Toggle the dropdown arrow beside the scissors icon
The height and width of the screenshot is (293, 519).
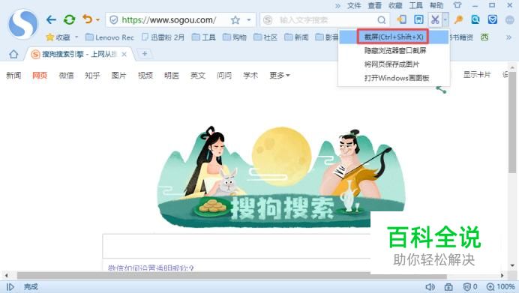pyautogui.click(x=445, y=19)
